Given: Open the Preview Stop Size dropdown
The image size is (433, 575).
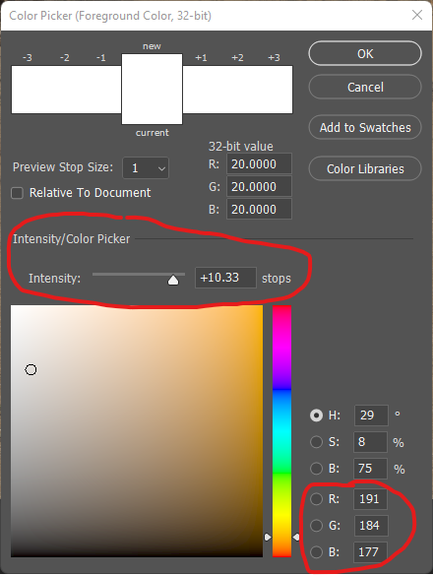Looking at the screenshot, I should pyautogui.click(x=146, y=168).
